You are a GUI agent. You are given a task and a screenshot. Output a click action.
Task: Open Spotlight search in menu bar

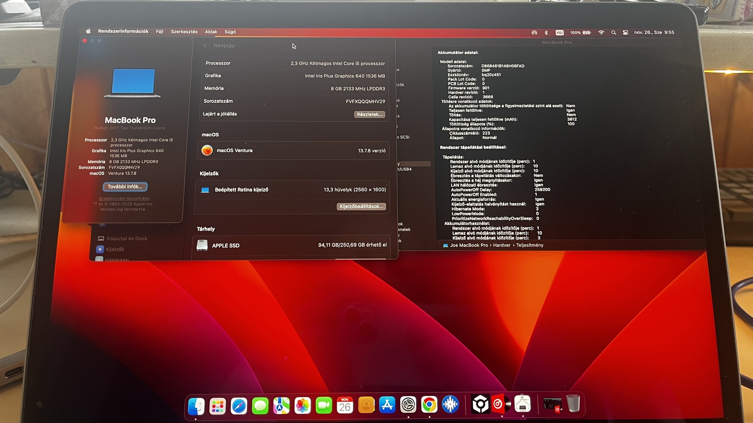pyautogui.click(x=613, y=33)
